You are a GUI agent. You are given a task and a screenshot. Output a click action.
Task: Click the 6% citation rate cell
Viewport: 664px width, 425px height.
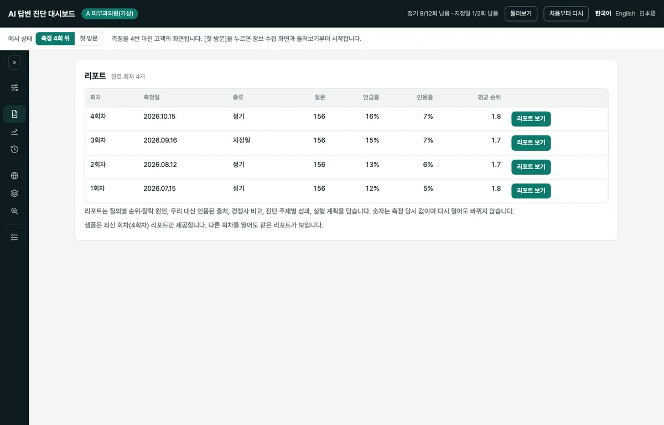click(428, 165)
